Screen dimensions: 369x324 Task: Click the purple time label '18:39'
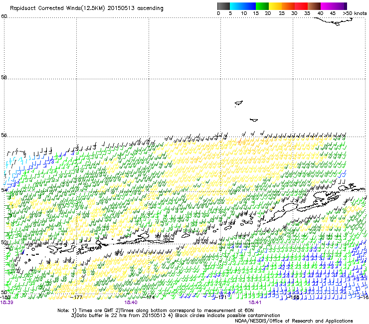click(6, 303)
